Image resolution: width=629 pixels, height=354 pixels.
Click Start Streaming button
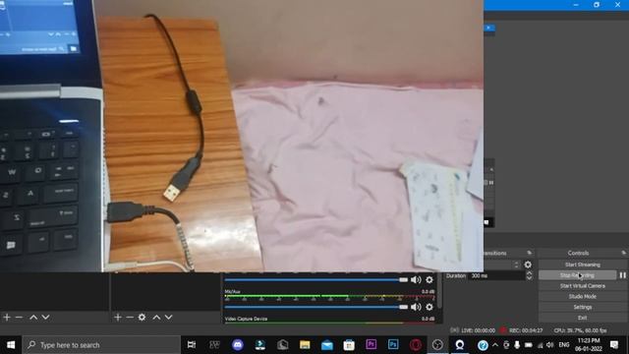582,265
